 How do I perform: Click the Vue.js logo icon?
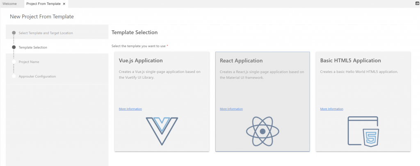tap(162, 131)
